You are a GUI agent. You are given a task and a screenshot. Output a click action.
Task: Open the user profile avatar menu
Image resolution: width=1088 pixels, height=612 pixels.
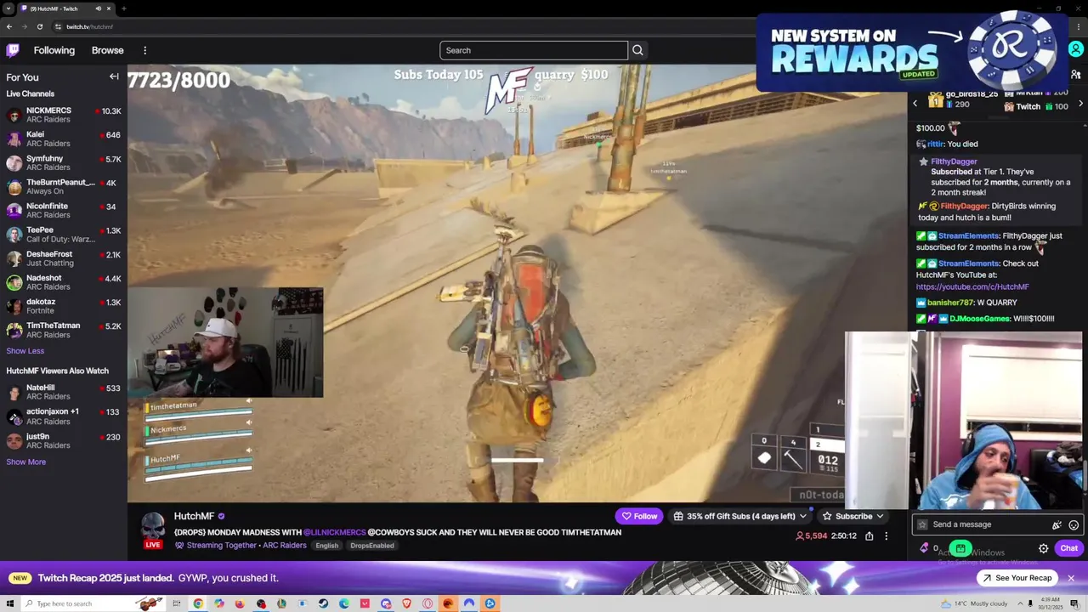click(x=1075, y=50)
